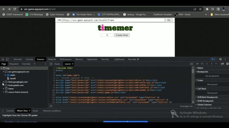Image resolution: width=229 pixels, height=128 pixels.
Task: Click the debugger step icon
Action: (x=216, y=64)
